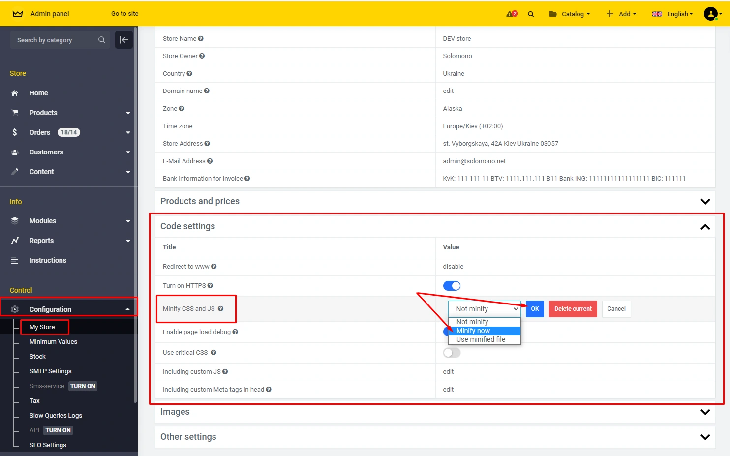Select 'Use minified file' option
This screenshot has height=456, width=730.
pos(481,339)
